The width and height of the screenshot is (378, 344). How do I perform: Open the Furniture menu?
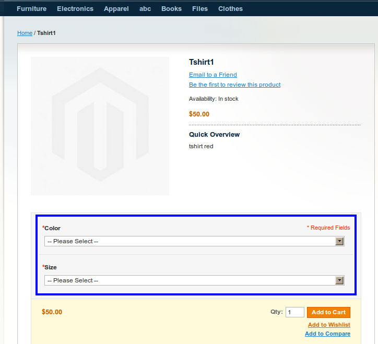pyautogui.click(x=31, y=8)
